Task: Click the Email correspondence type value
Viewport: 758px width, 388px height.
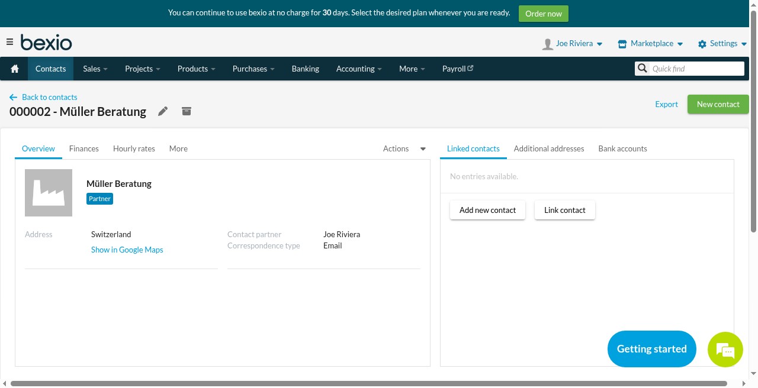Action: (x=333, y=245)
